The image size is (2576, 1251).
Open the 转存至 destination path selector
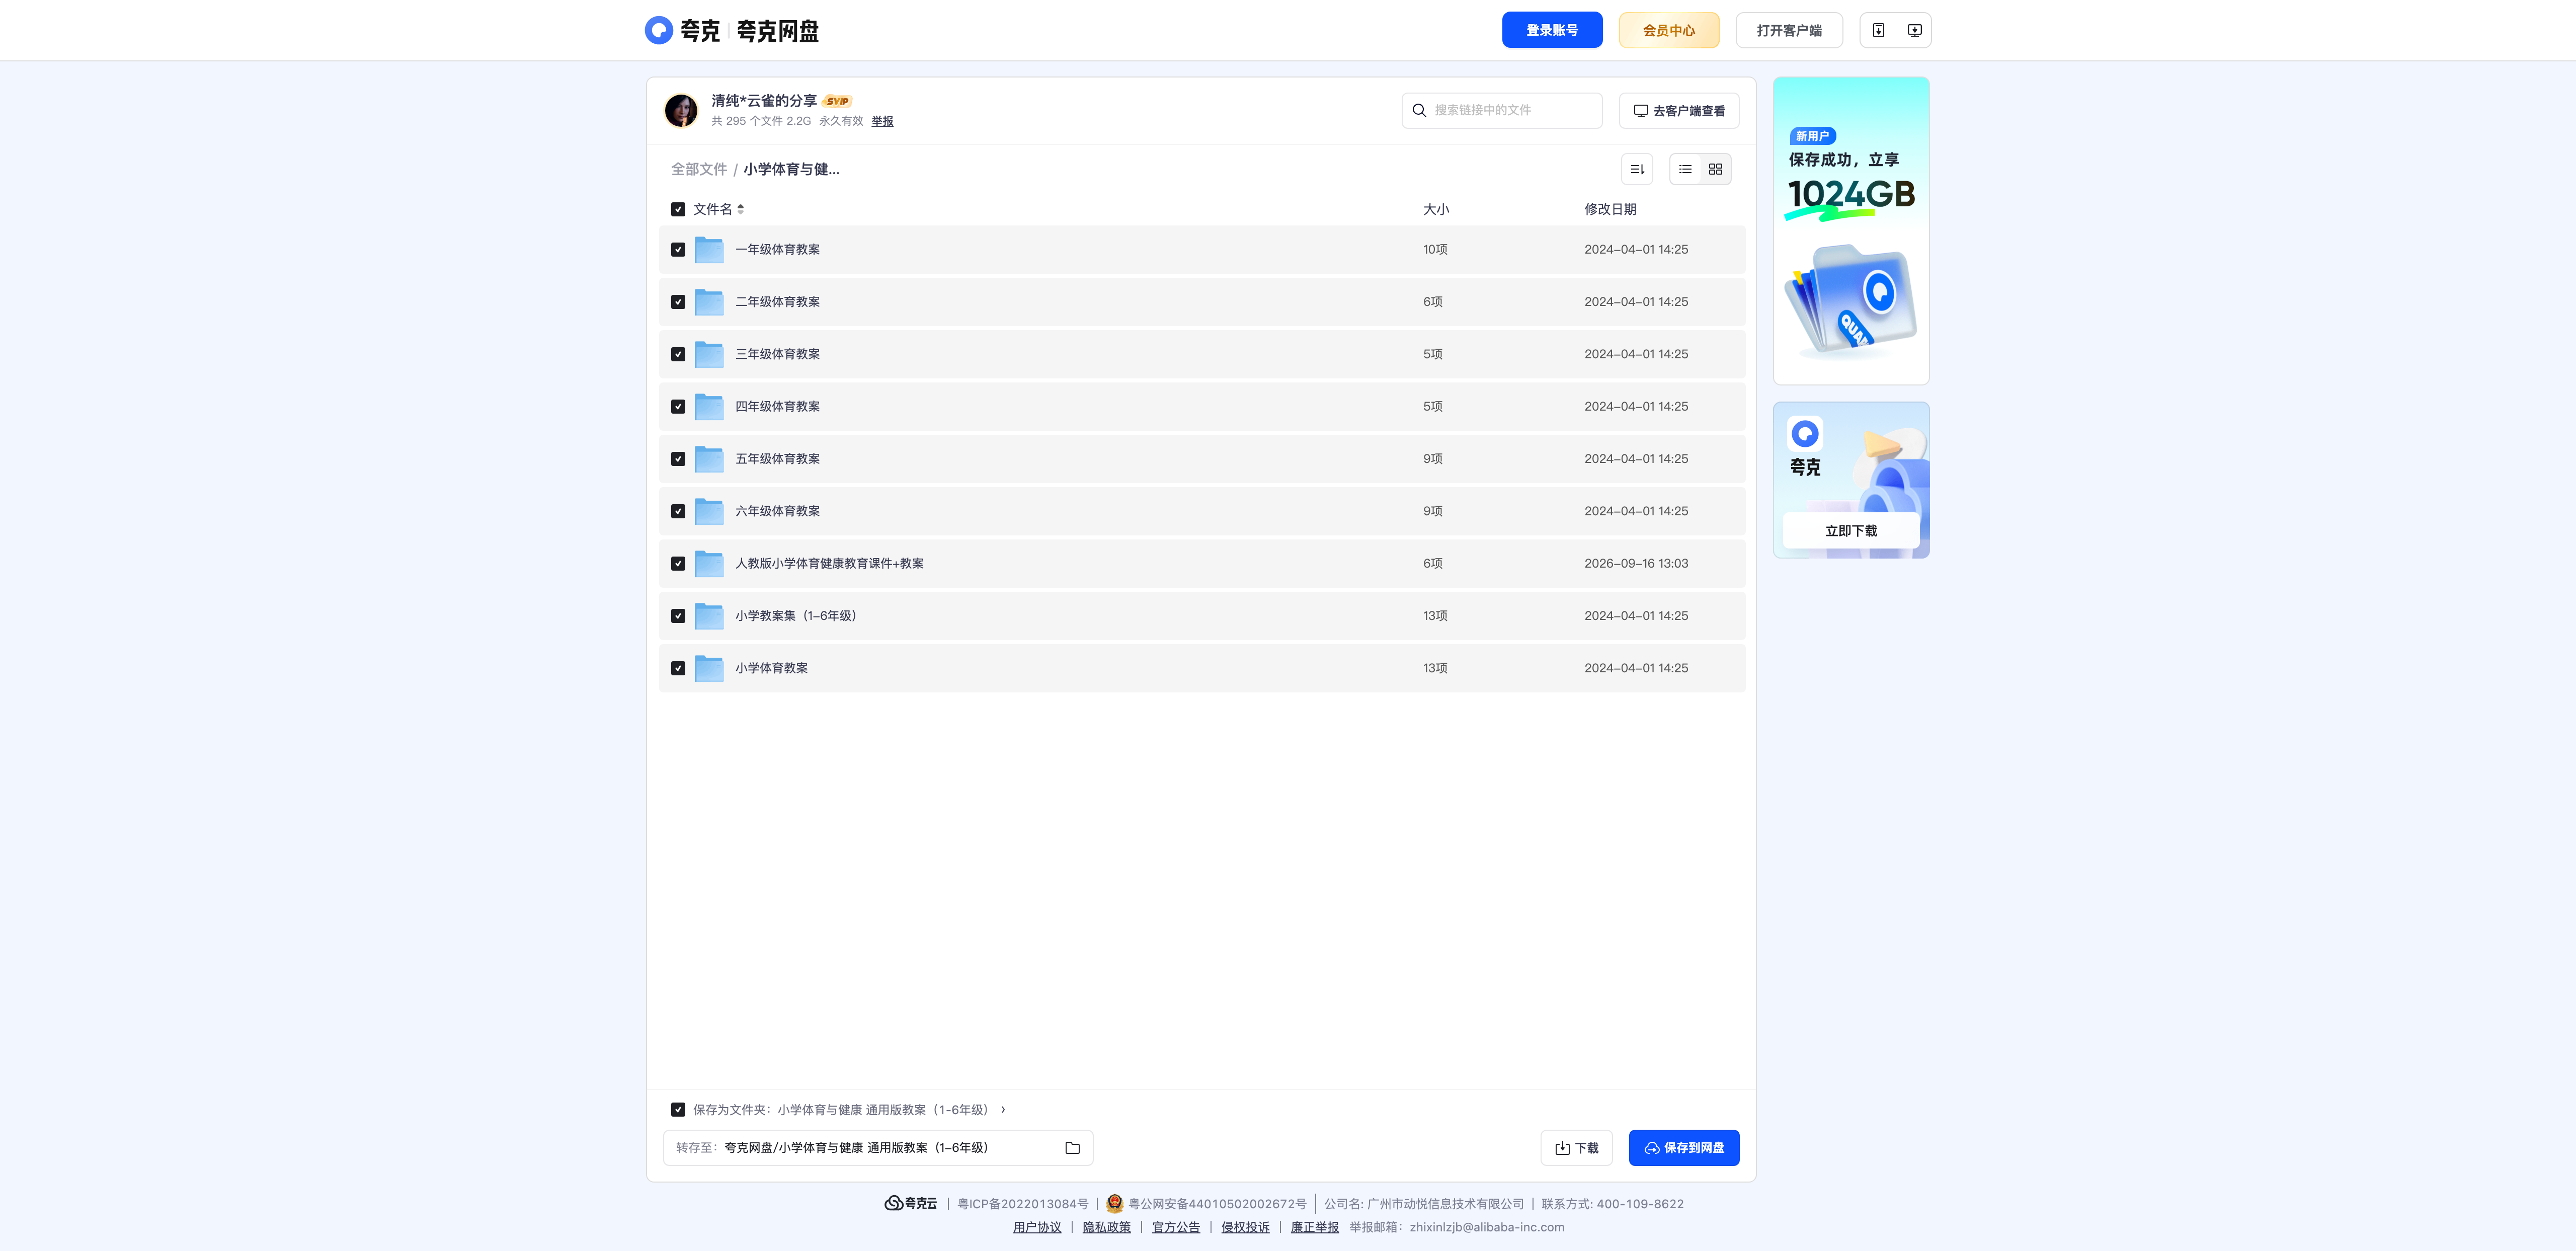pyautogui.click(x=878, y=1148)
